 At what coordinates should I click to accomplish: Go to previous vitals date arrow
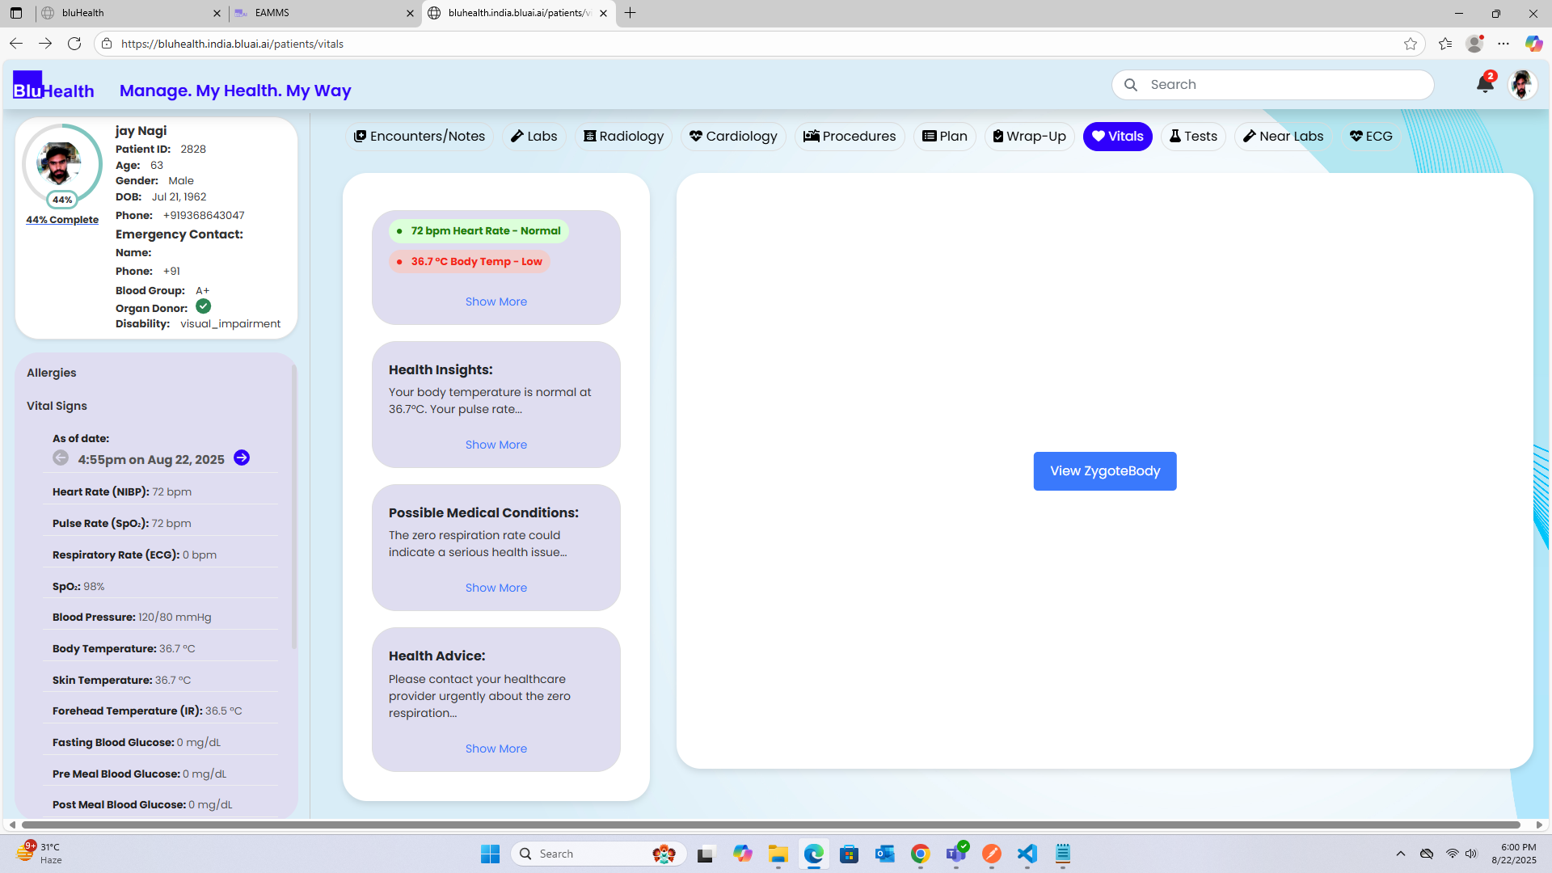click(x=61, y=458)
